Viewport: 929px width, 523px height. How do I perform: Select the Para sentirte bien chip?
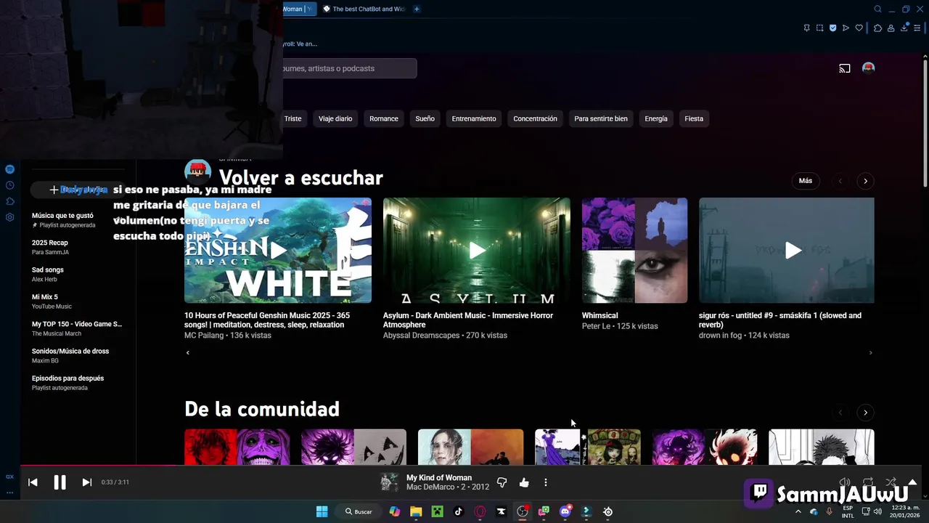click(x=601, y=118)
